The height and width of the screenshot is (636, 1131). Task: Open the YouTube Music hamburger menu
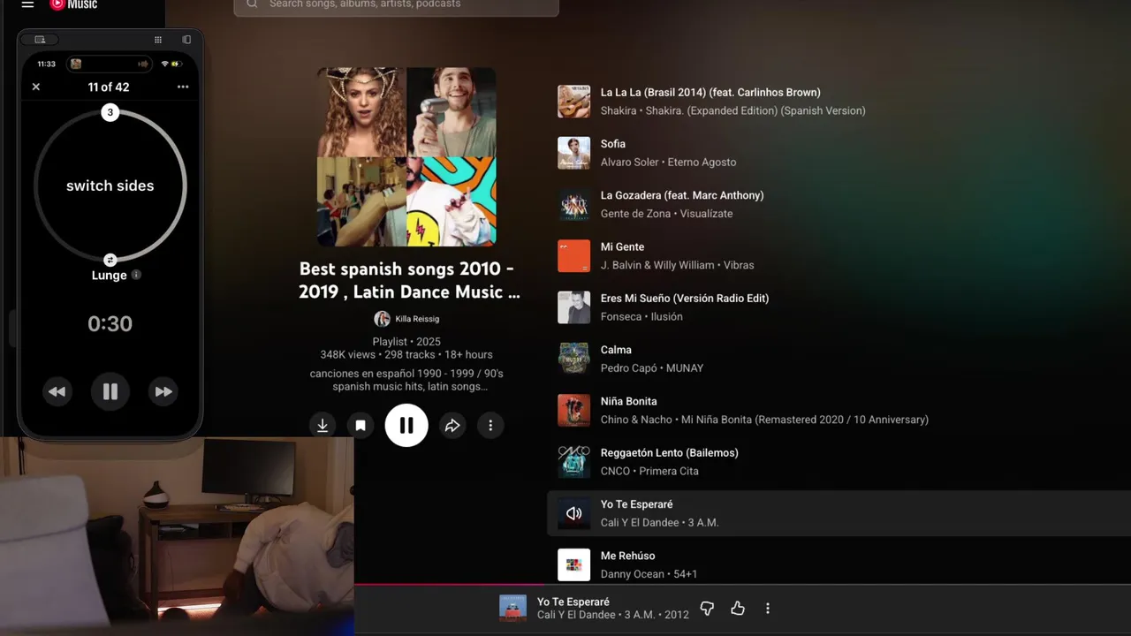(27, 4)
